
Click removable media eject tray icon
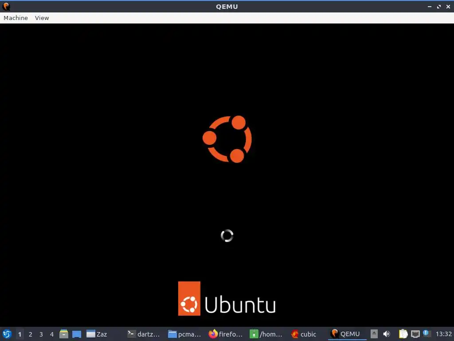(374, 334)
